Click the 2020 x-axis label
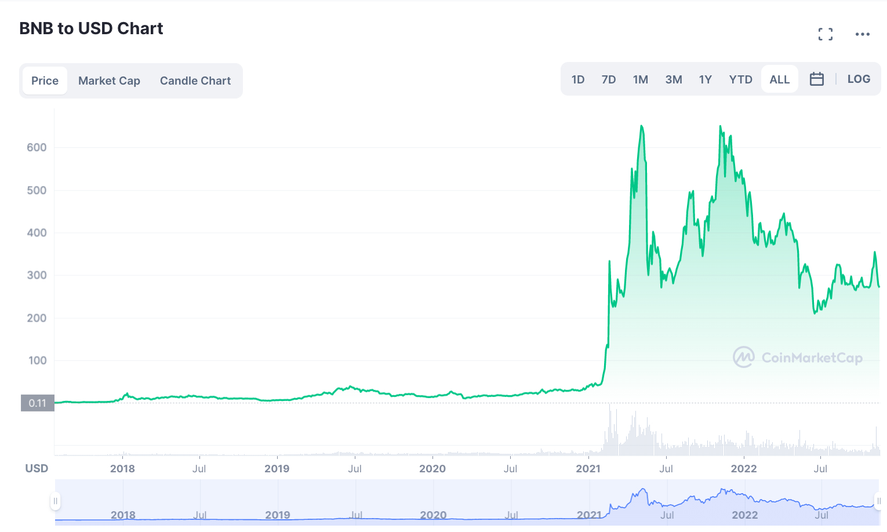 (432, 468)
